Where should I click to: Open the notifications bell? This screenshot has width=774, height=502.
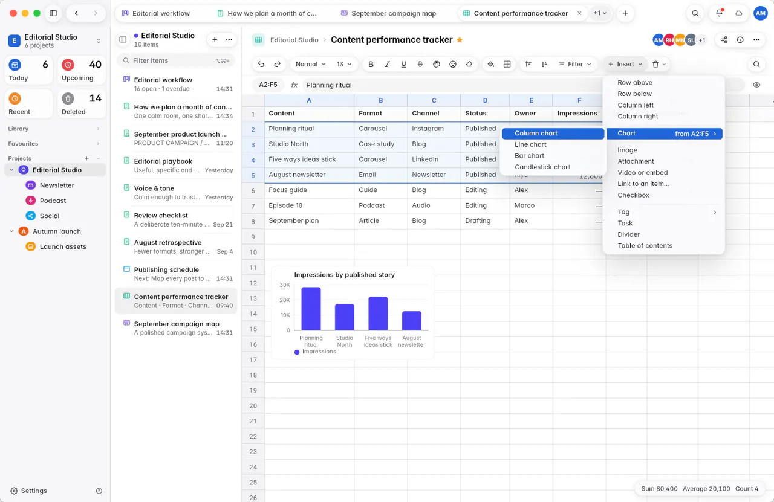pos(720,13)
